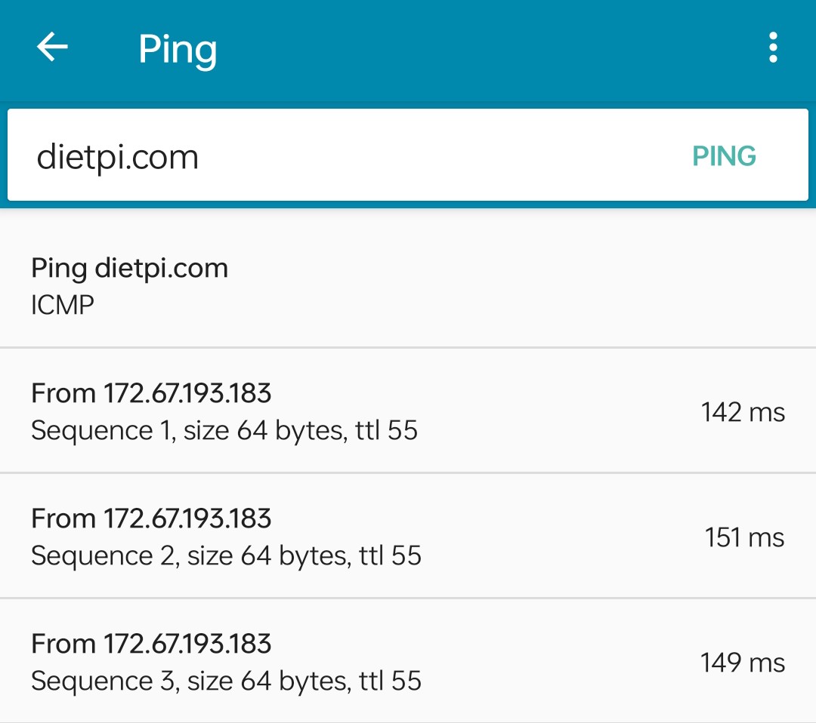Tap the 142 ms latency value
This screenshot has width=816, height=723.
(743, 412)
